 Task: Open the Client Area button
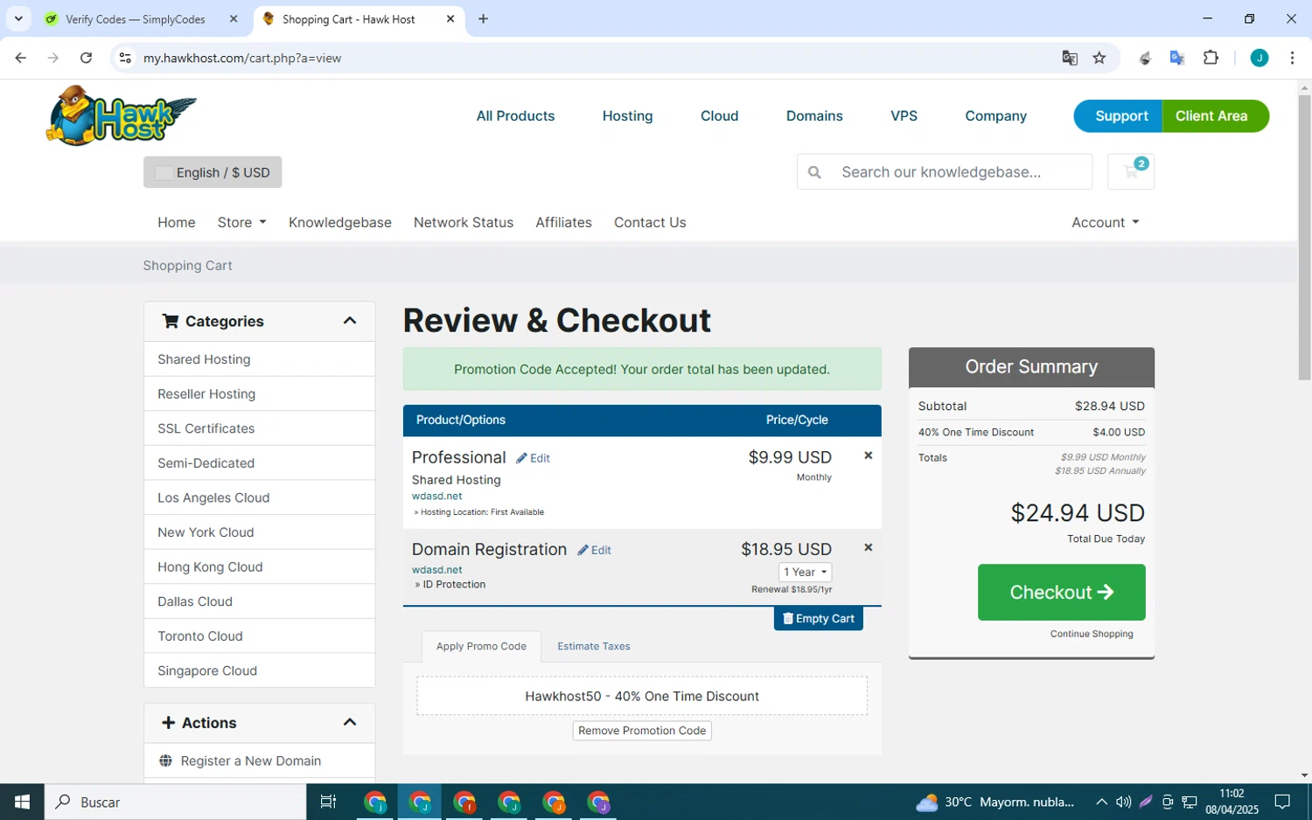click(x=1214, y=115)
